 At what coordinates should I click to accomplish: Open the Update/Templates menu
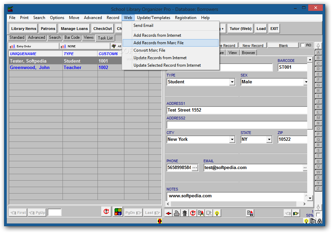click(154, 18)
